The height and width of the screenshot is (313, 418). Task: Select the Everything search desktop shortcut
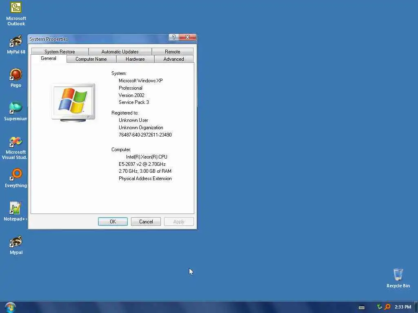16,178
